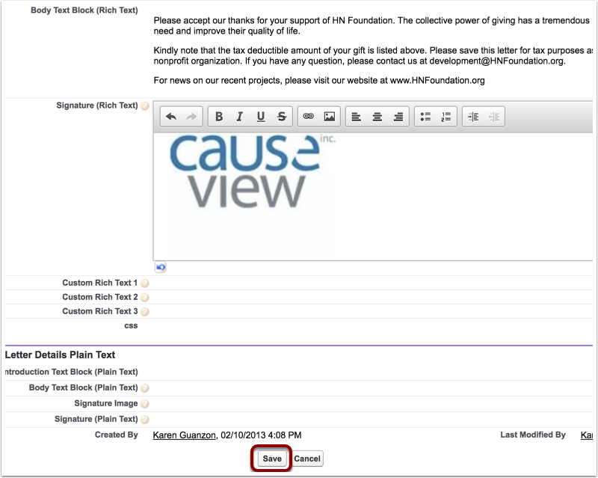Center align the text
Viewport: 598px width, 478px height.
point(377,117)
